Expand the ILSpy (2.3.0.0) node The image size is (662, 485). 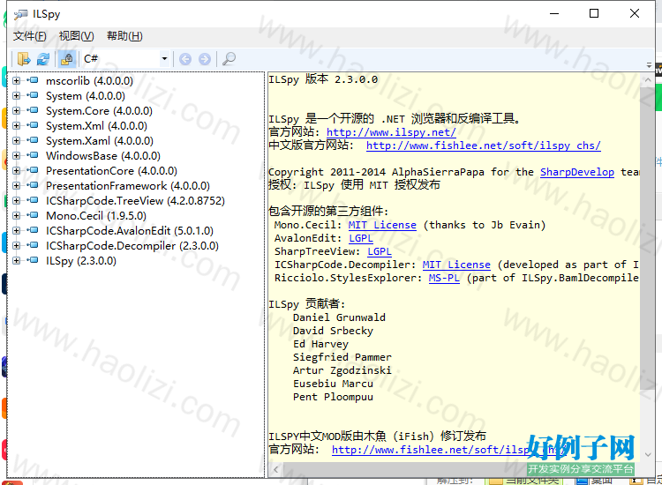tap(17, 261)
